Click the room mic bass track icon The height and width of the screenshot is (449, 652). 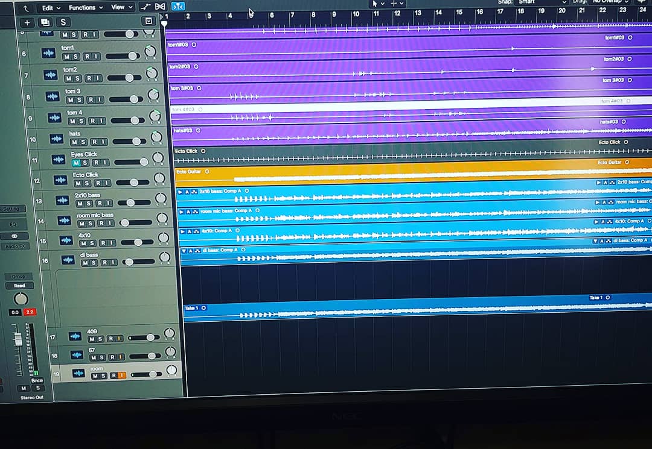tap(65, 221)
